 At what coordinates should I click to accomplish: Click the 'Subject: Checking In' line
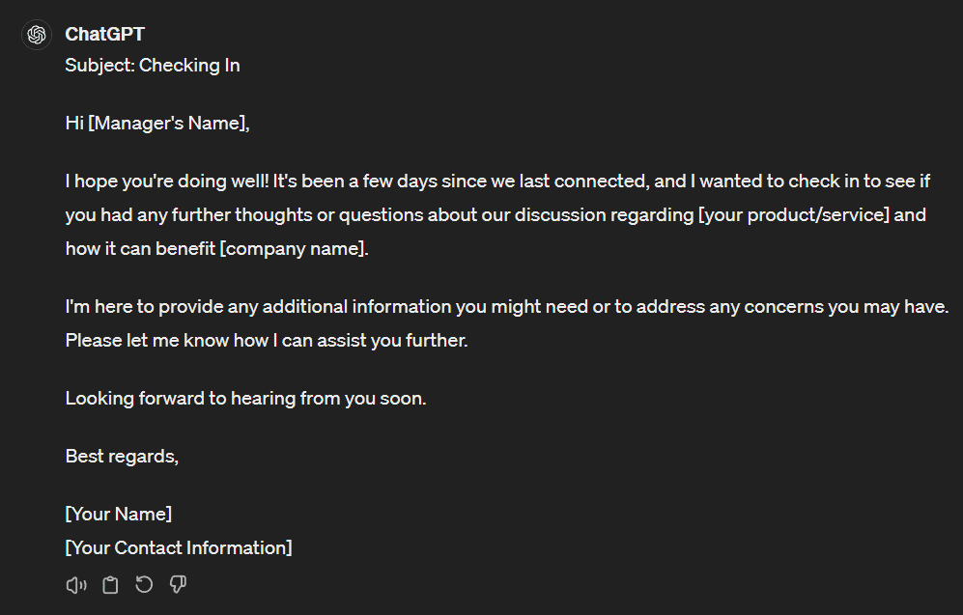click(153, 65)
